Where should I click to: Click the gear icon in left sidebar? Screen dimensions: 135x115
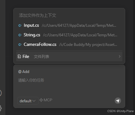1,108
